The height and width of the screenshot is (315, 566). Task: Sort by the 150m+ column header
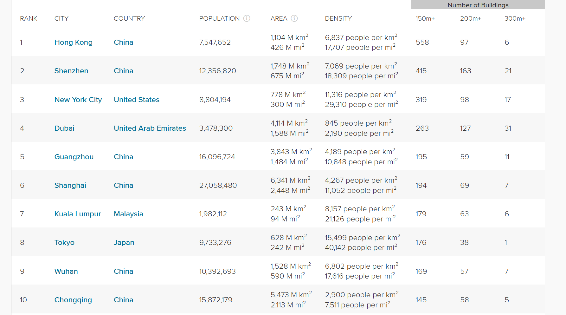coord(425,18)
